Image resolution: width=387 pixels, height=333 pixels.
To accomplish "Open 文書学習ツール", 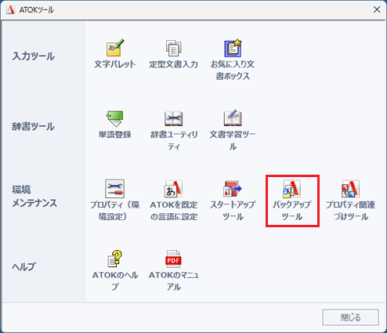I will (233, 130).
